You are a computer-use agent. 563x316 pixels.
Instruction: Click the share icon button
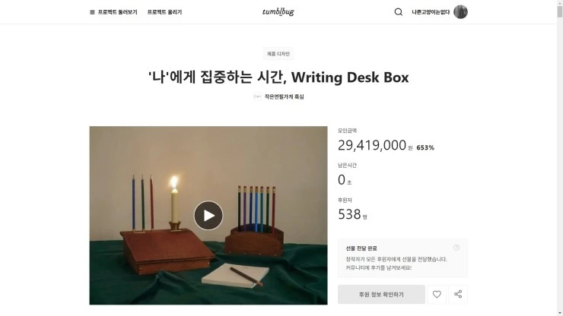pos(458,295)
